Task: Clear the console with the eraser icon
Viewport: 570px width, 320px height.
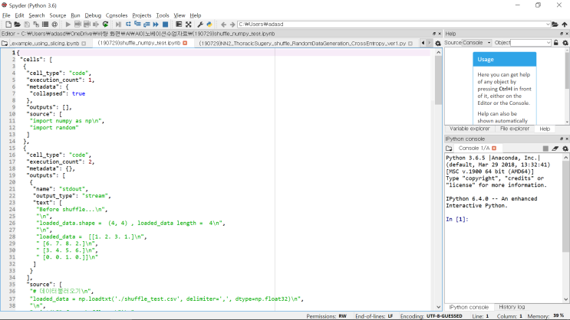Action: click(555, 149)
